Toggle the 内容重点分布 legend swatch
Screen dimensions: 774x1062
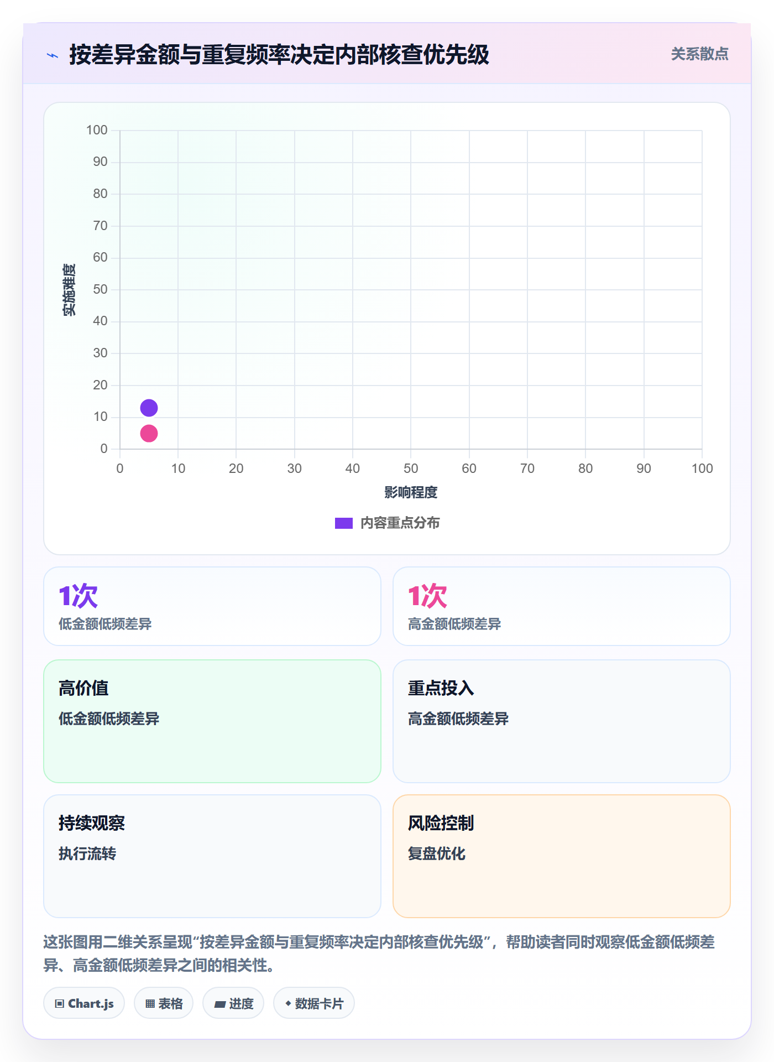click(343, 523)
